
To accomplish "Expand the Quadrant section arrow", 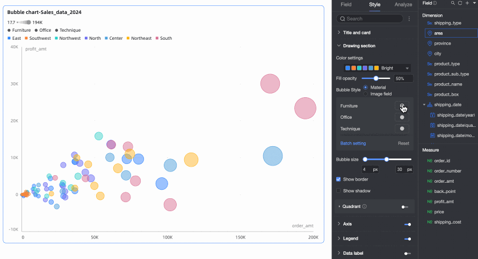I will click(x=339, y=206).
